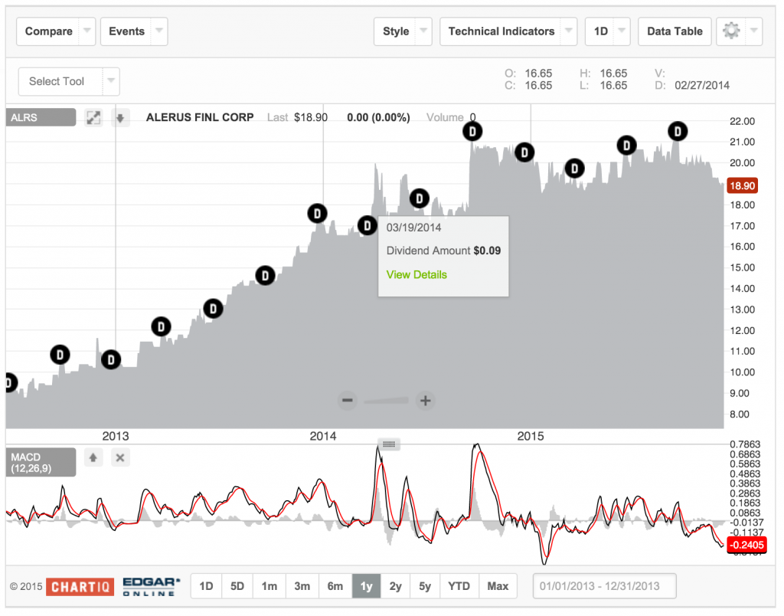The height and width of the screenshot is (616, 784).
Task: Open Technical Indicators menu
Action: pyautogui.click(x=501, y=31)
